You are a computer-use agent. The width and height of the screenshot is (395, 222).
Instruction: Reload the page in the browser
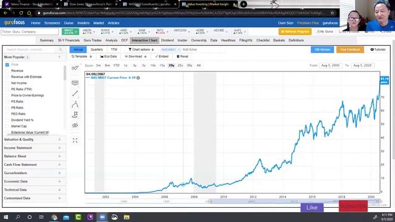click(x=21, y=13)
